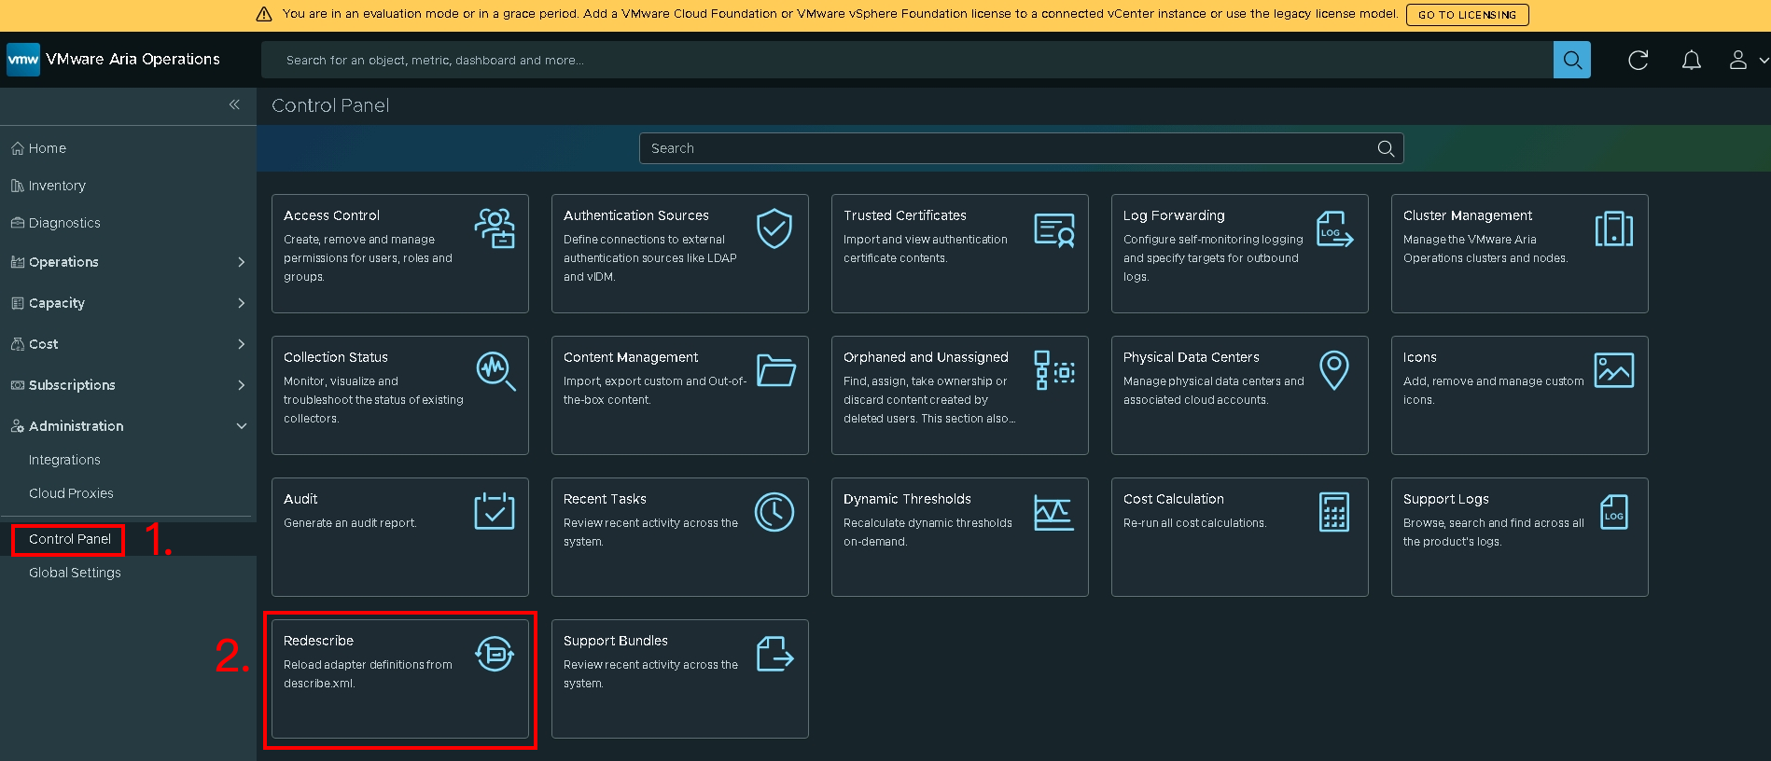Select Integrations under Administration
The height and width of the screenshot is (761, 1771).
64,460
